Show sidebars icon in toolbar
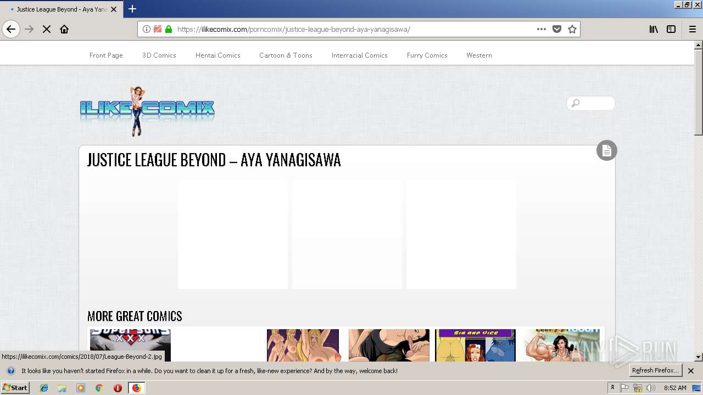 point(671,29)
